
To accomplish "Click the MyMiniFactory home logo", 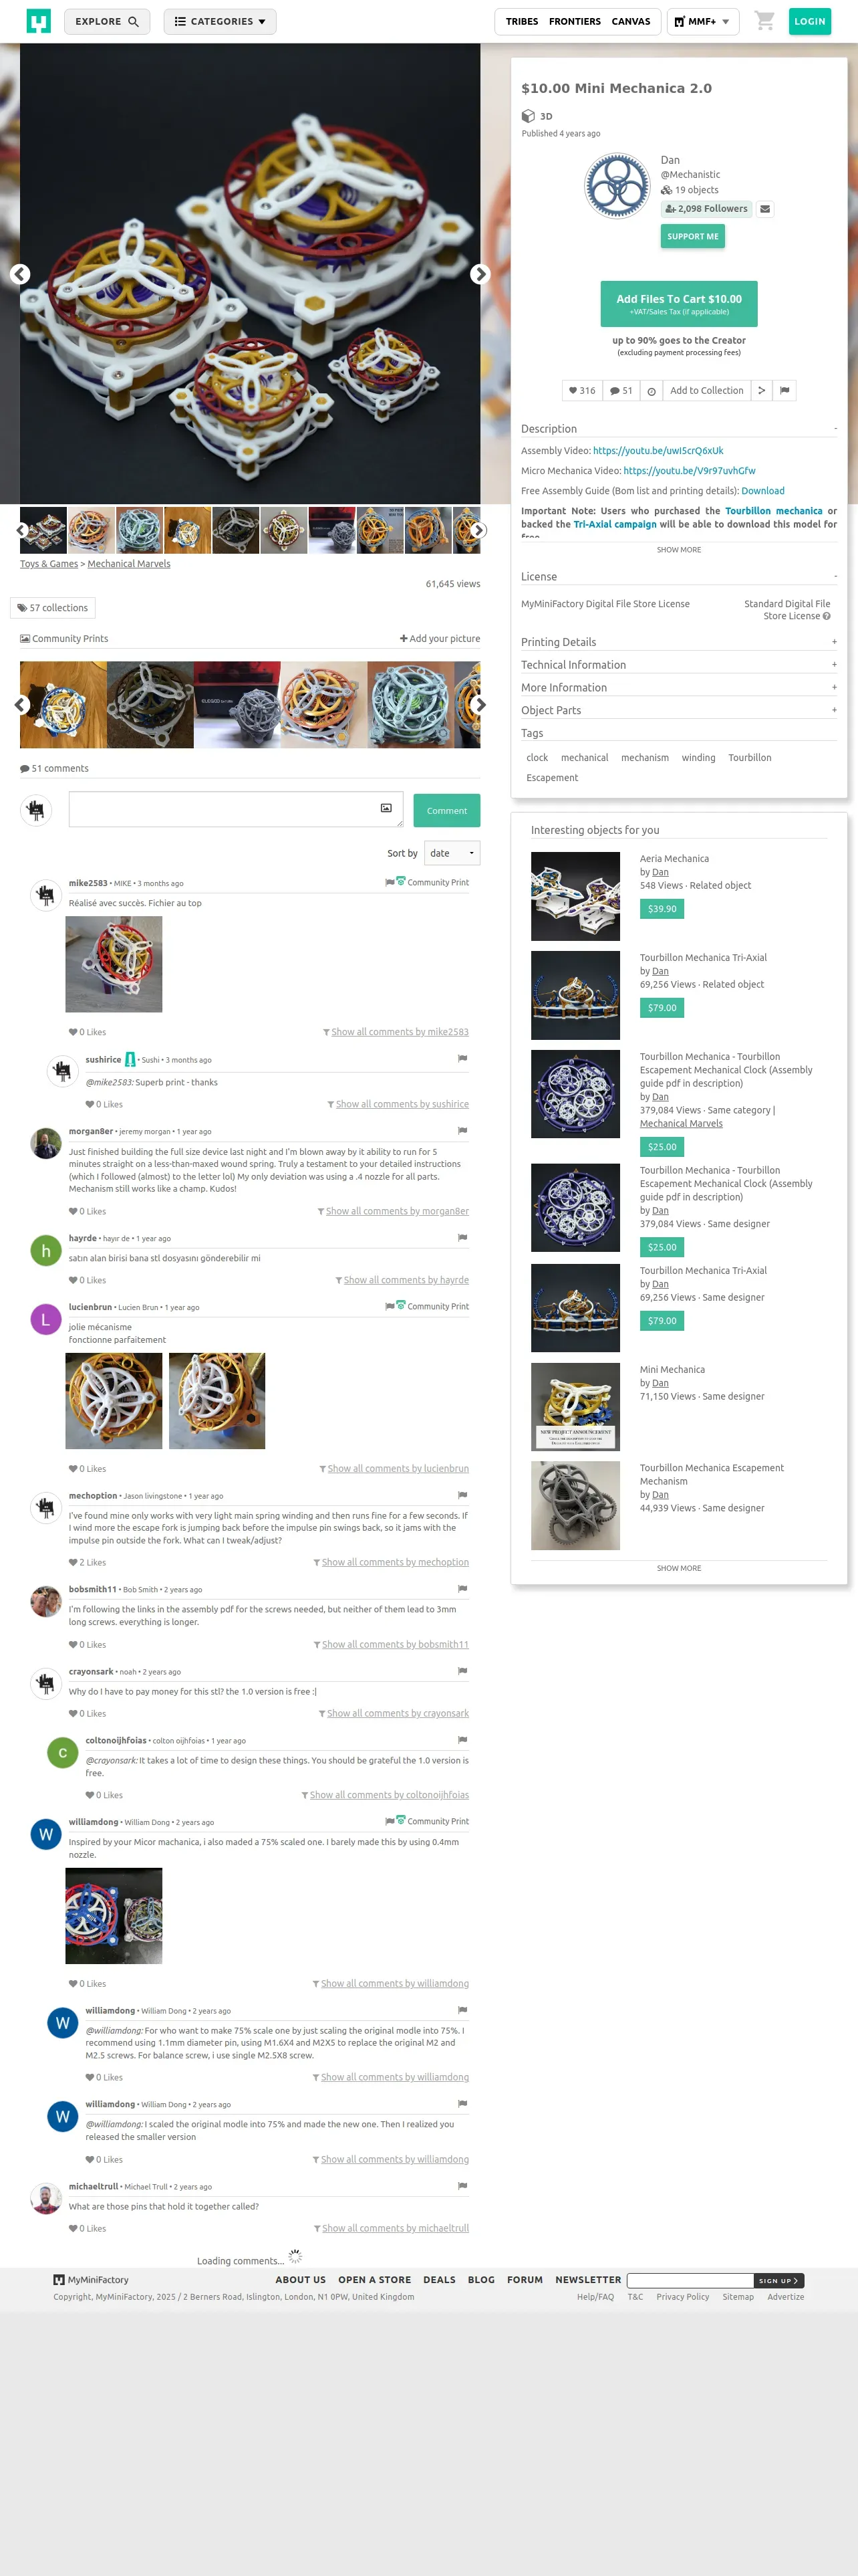I will (x=38, y=21).
